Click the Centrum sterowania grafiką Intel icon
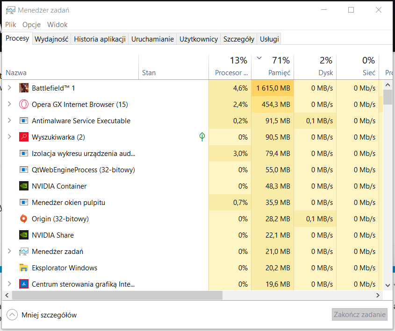The width and height of the screenshot is (395, 331). 24,284
